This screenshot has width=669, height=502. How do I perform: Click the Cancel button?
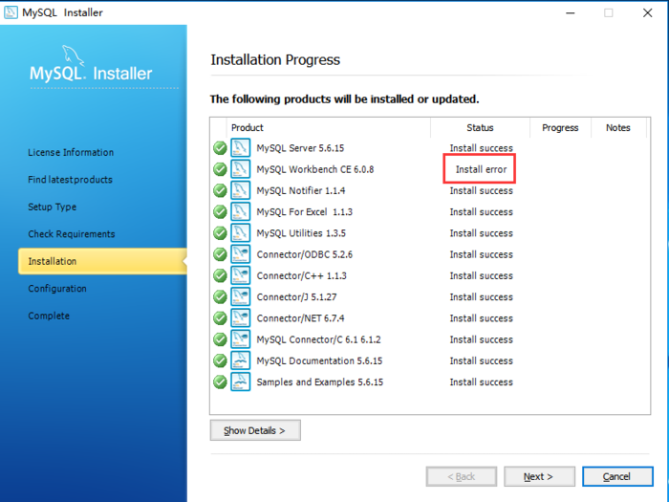point(617,476)
